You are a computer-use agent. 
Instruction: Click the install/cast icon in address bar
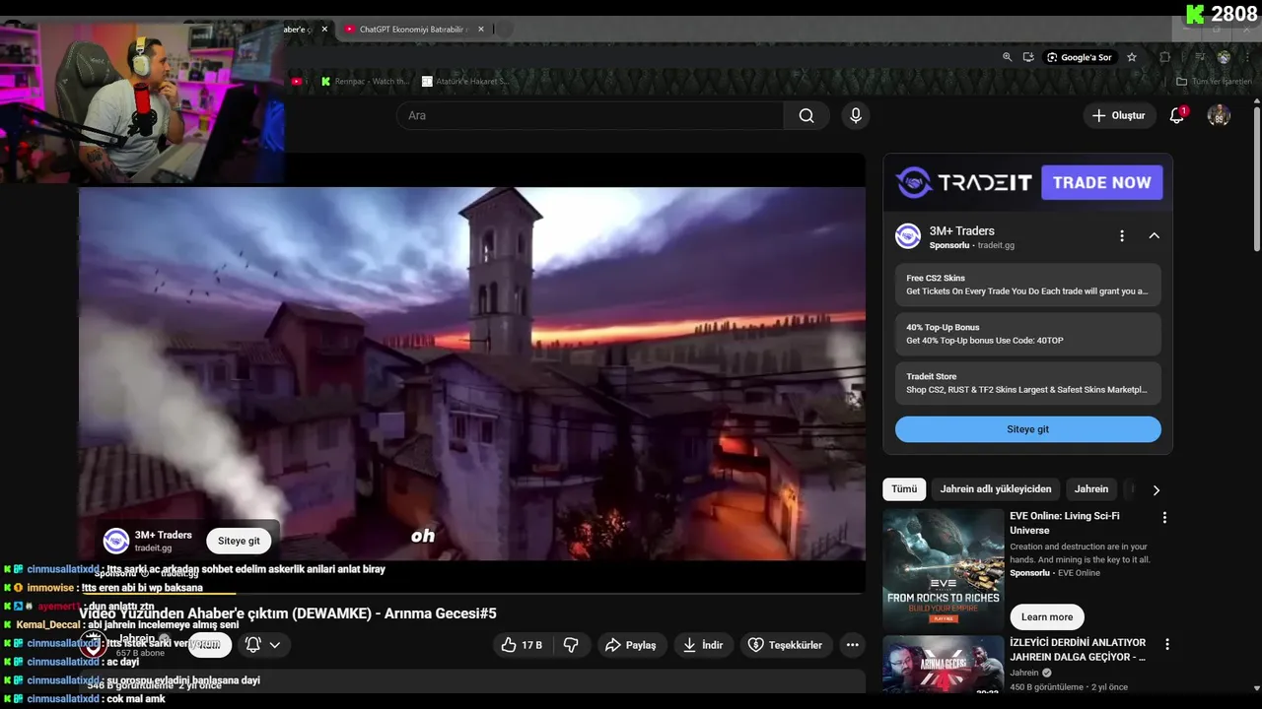point(1028,57)
